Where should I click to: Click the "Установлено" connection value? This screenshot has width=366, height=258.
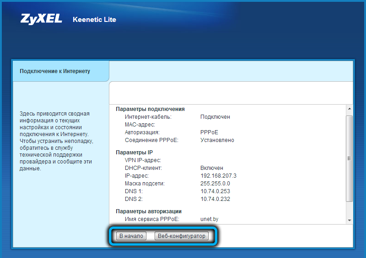[x=217, y=140]
